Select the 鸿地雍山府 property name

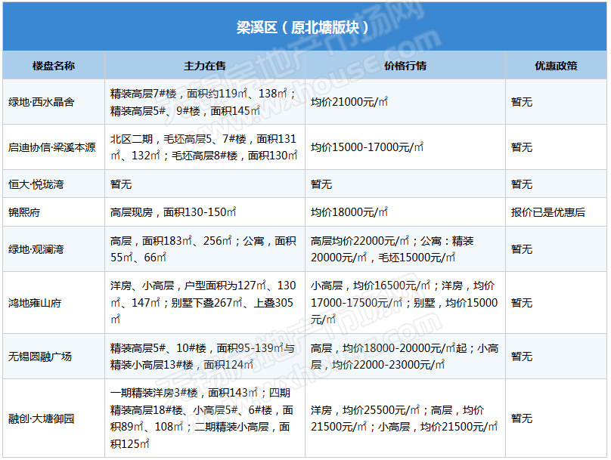(35, 303)
